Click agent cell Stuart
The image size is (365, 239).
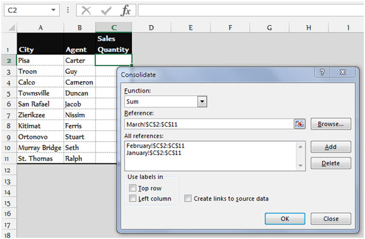80,137
